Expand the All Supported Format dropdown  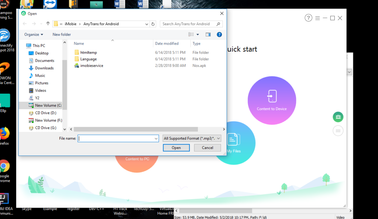(x=219, y=138)
